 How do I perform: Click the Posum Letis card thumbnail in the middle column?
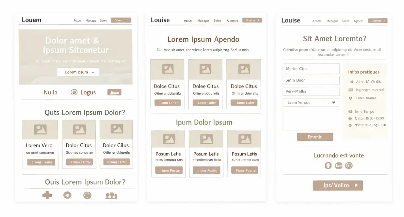pyautogui.click(x=206, y=139)
